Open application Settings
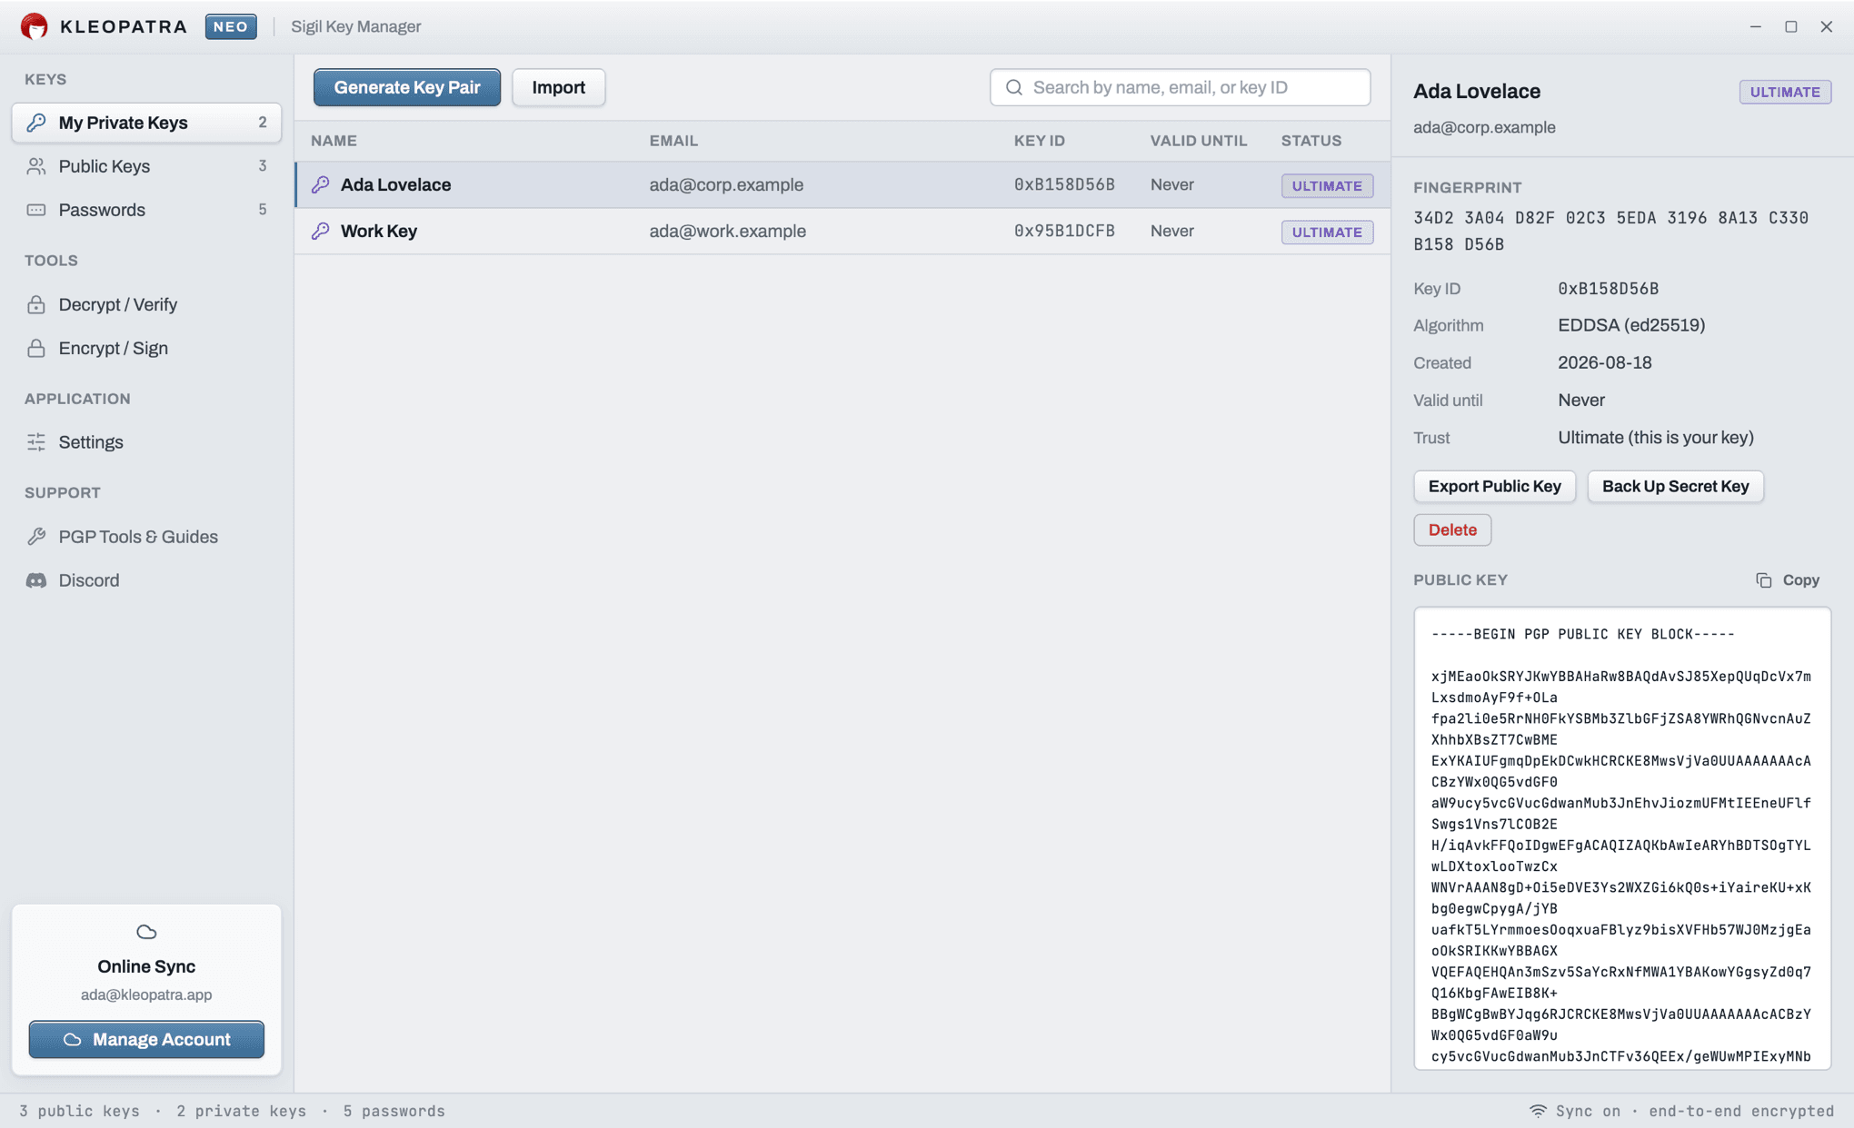 (146, 442)
